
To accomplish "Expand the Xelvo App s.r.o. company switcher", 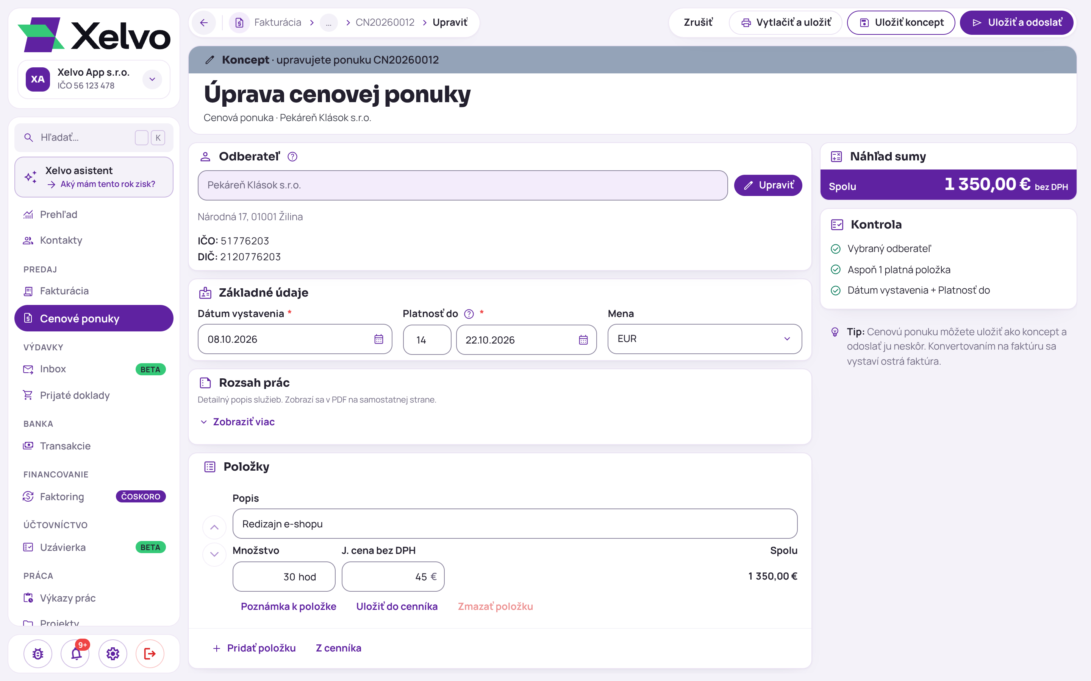I will [152, 79].
